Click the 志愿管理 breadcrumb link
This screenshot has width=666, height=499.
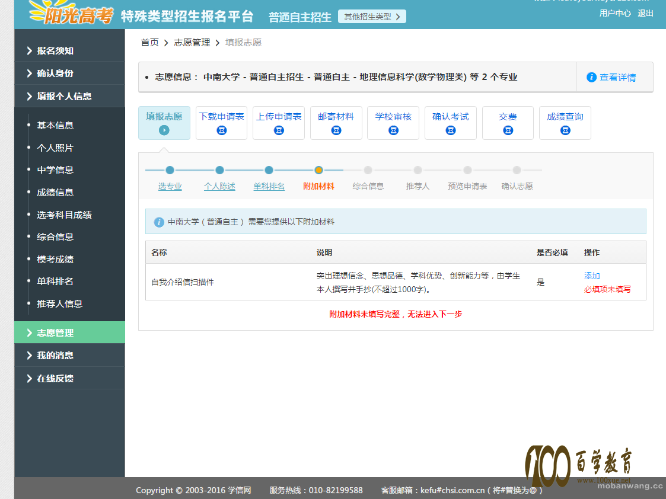pyautogui.click(x=192, y=43)
